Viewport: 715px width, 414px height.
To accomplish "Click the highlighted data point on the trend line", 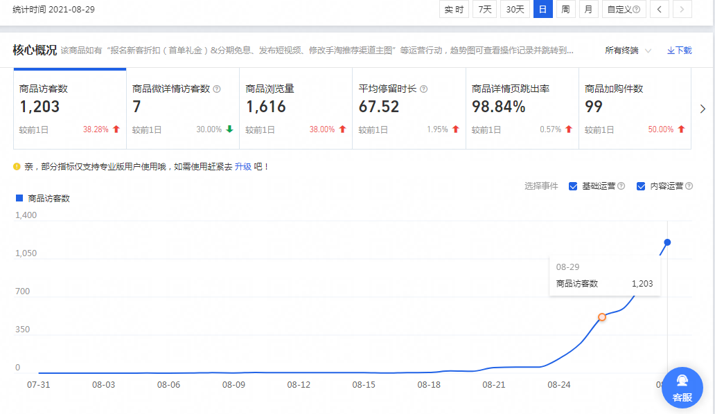I will 601,316.
